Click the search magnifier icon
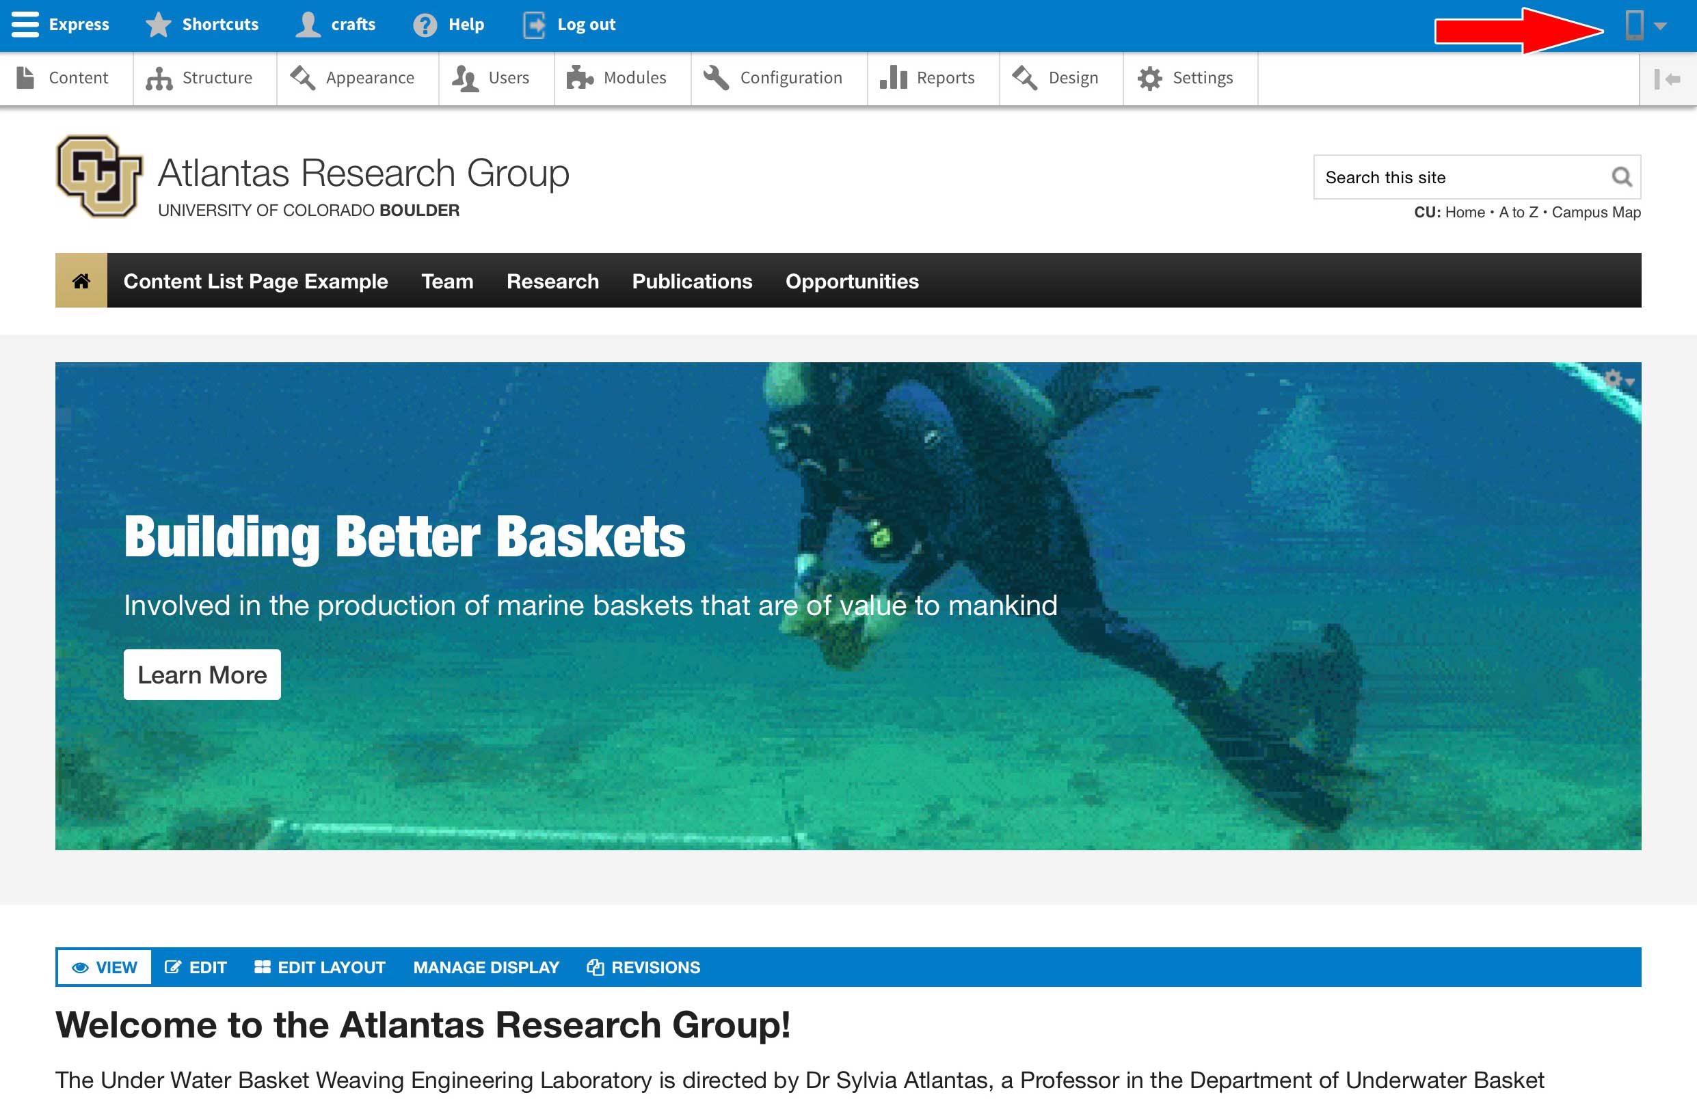The image size is (1697, 1099). [x=1621, y=177]
